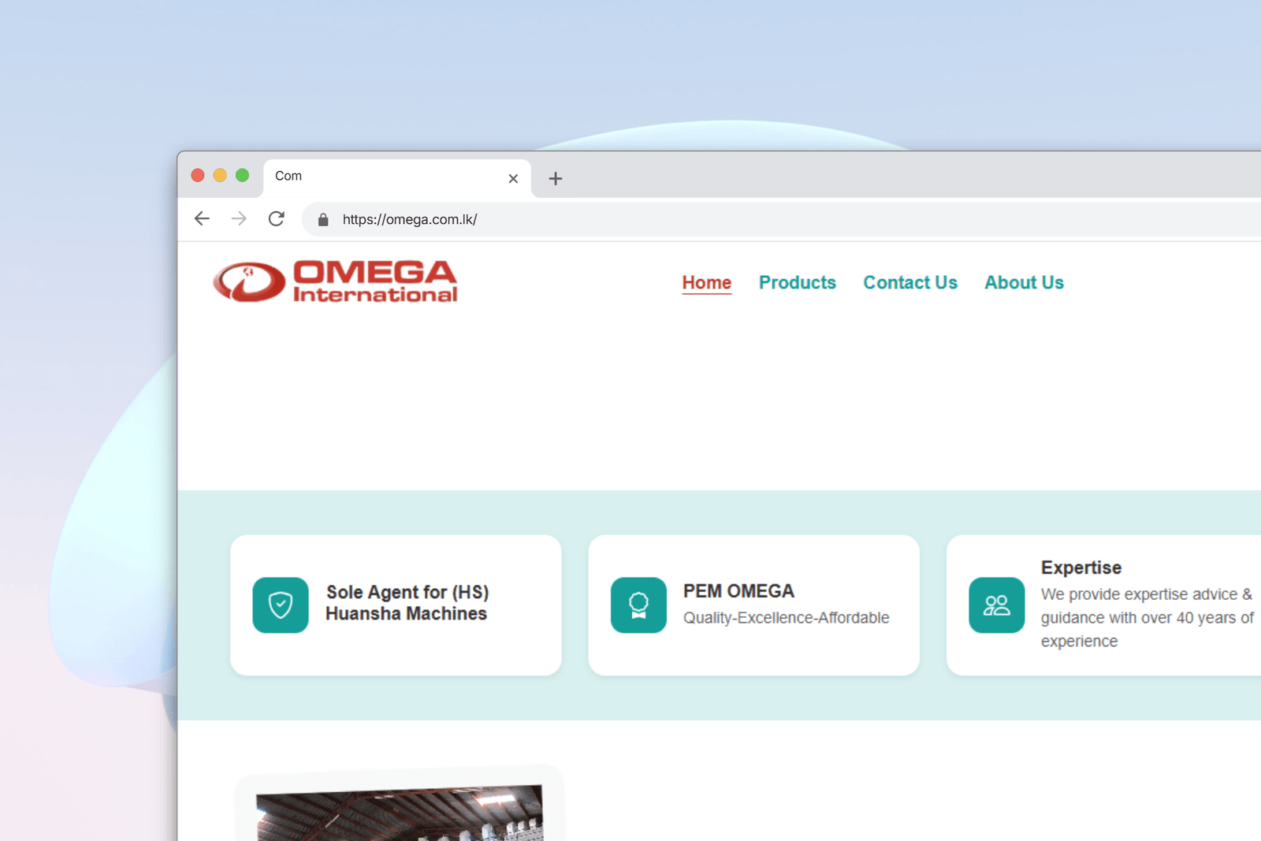Image resolution: width=1261 pixels, height=841 pixels.
Task: Click the shield checkmark icon
Action: [x=281, y=605]
